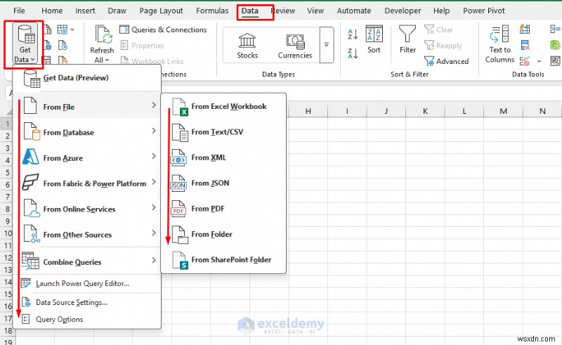Choose From JSON
562x345 pixels.
click(223, 183)
